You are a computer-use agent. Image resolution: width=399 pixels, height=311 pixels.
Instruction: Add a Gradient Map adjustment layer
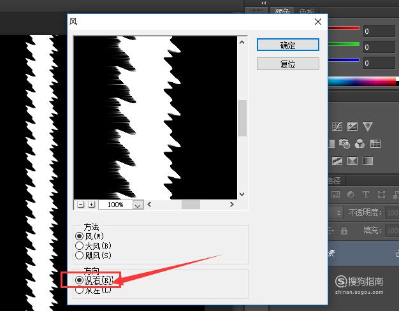[368, 161]
